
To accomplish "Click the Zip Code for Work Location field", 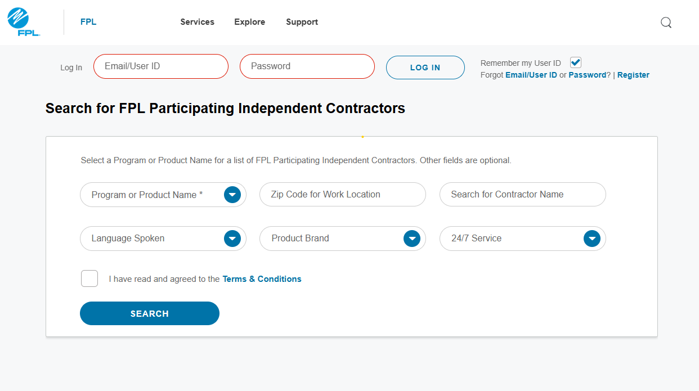I will (x=343, y=195).
